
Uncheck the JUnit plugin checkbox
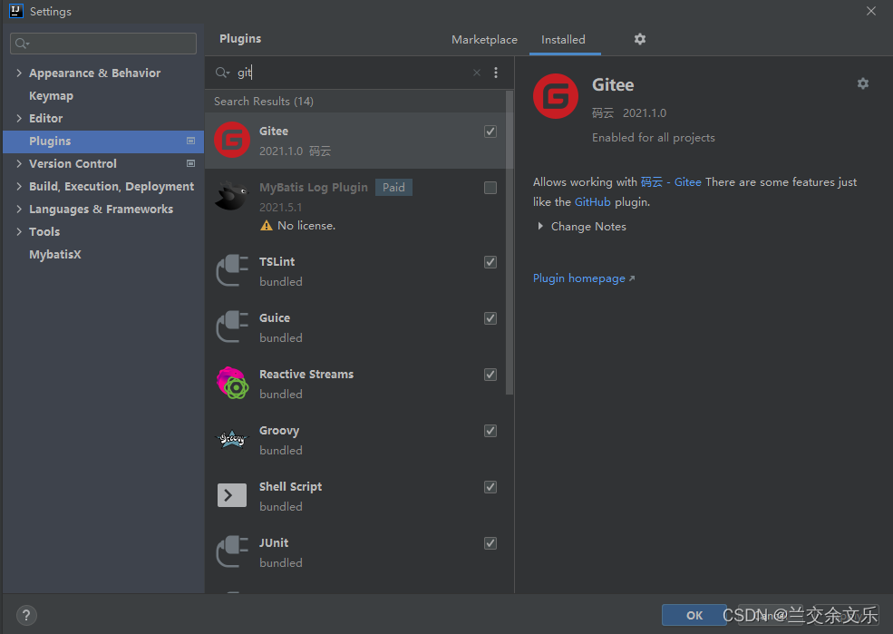pyautogui.click(x=490, y=543)
